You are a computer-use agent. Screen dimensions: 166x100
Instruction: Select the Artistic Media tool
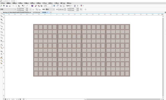point(1,29)
